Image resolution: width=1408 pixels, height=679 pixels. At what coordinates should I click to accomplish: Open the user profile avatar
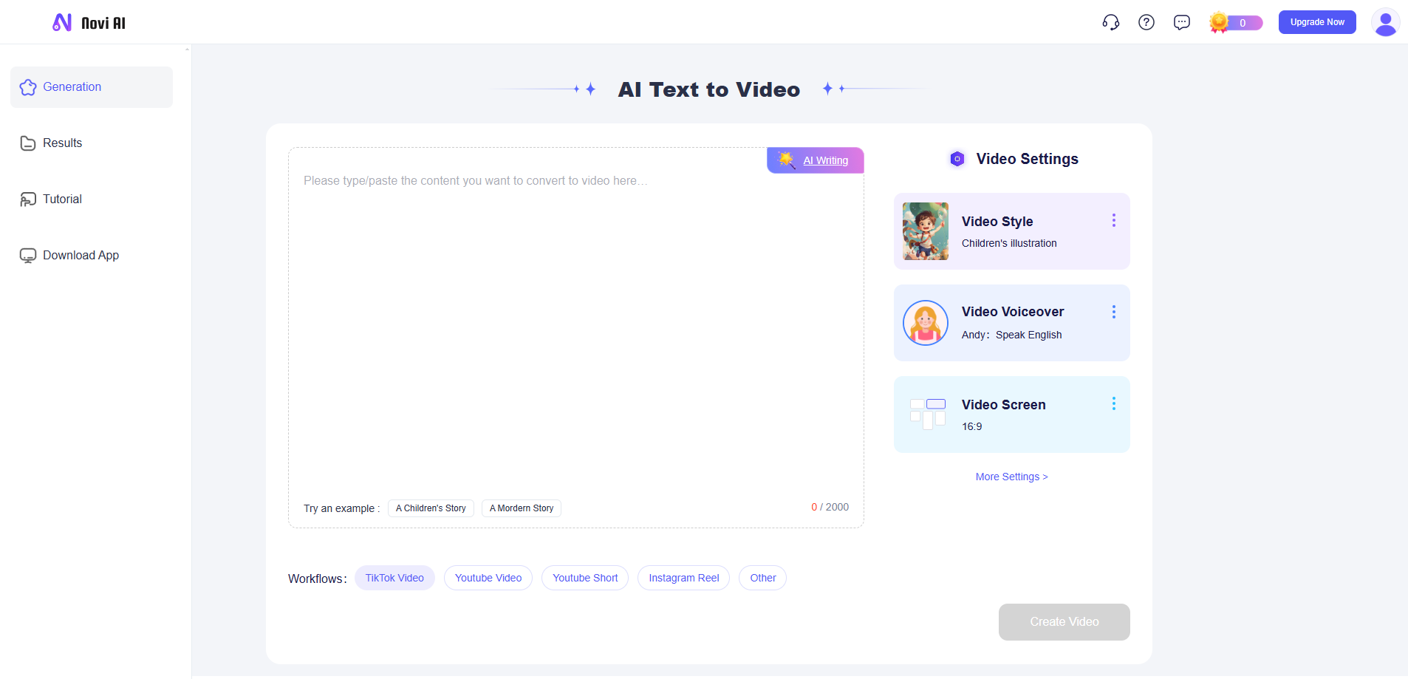[x=1385, y=22]
